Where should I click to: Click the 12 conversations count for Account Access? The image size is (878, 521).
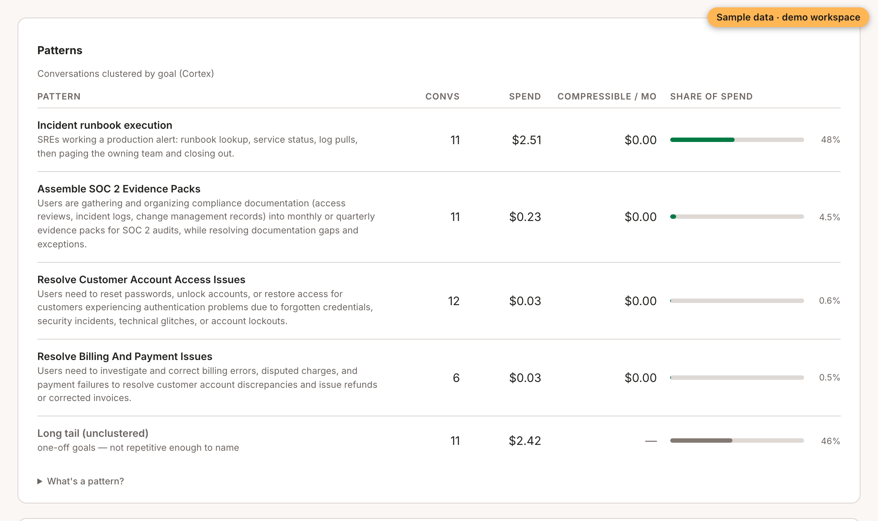pos(454,301)
